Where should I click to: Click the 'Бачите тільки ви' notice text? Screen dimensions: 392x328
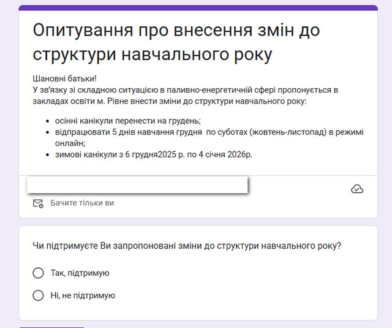click(x=82, y=203)
